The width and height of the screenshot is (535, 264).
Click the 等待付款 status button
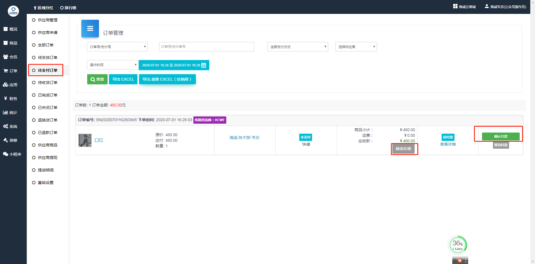501,145
